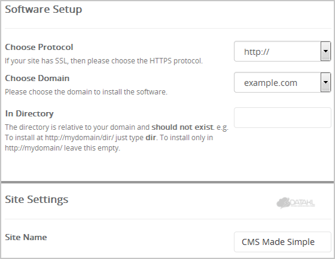
Task: Click the bold 'dir' example text
Action: 150,137
